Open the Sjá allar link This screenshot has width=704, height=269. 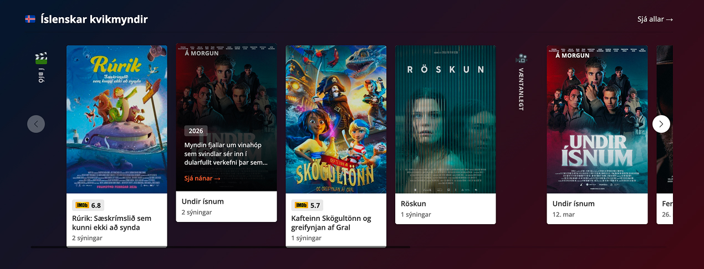(x=655, y=19)
